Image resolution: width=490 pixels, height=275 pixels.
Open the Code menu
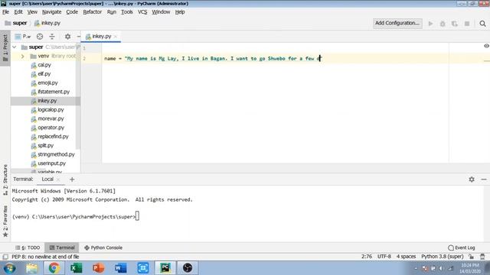tap(72, 12)
